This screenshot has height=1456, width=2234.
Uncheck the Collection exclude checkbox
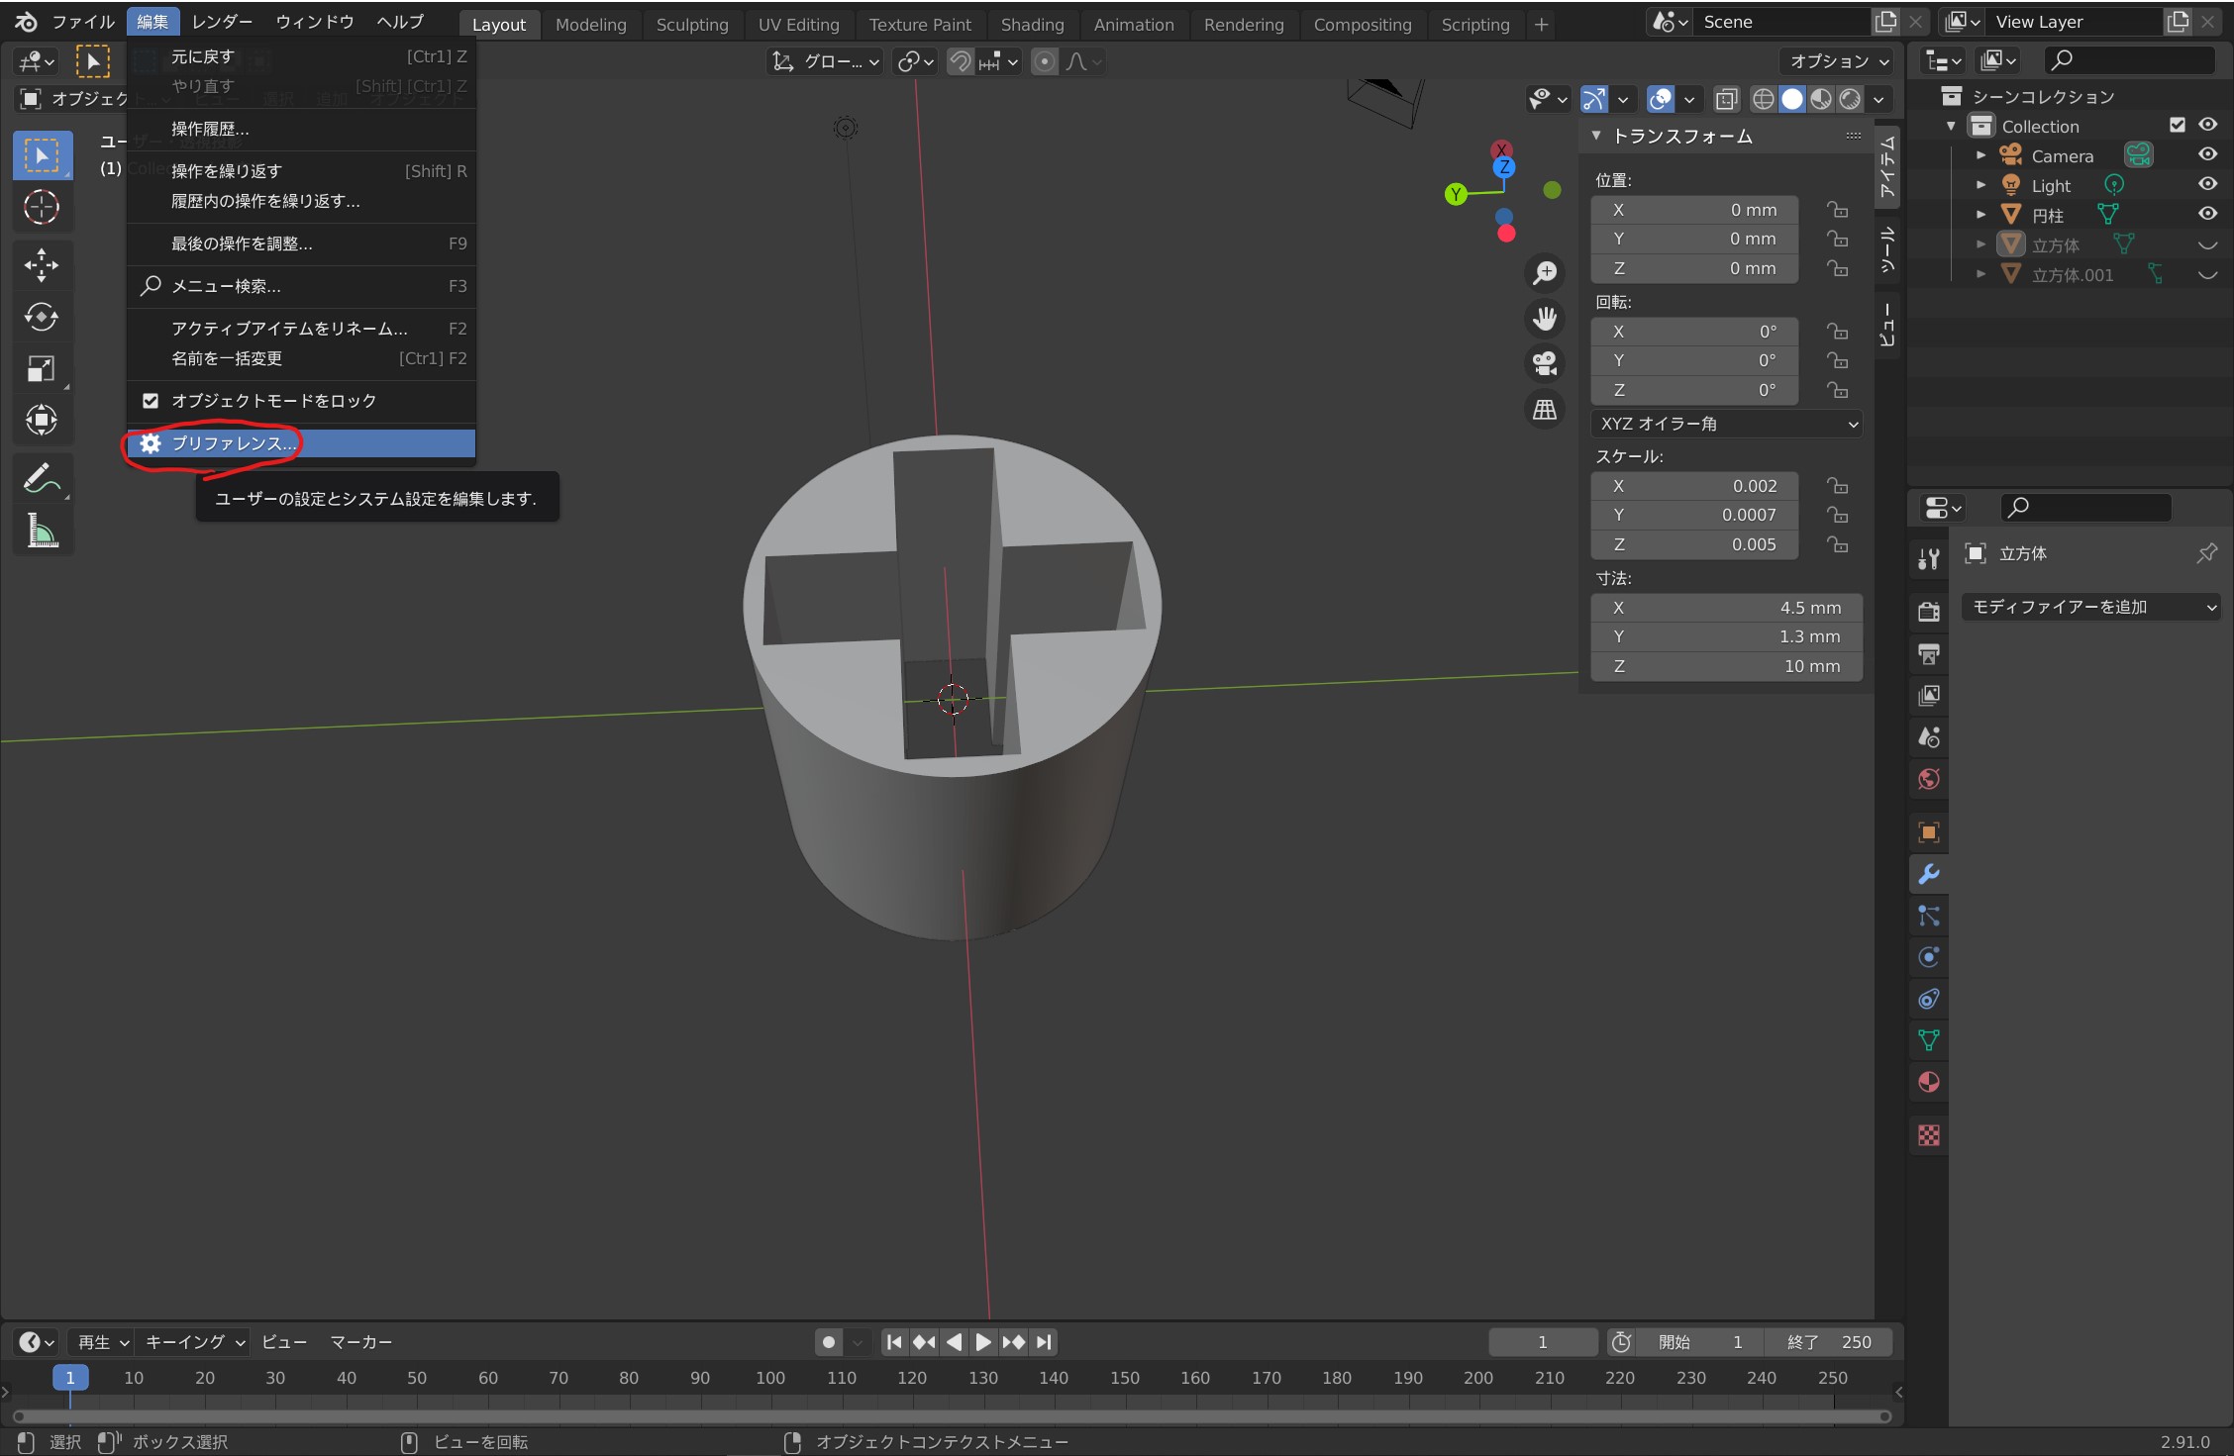pyautogui.click(x=2177, y=125)
